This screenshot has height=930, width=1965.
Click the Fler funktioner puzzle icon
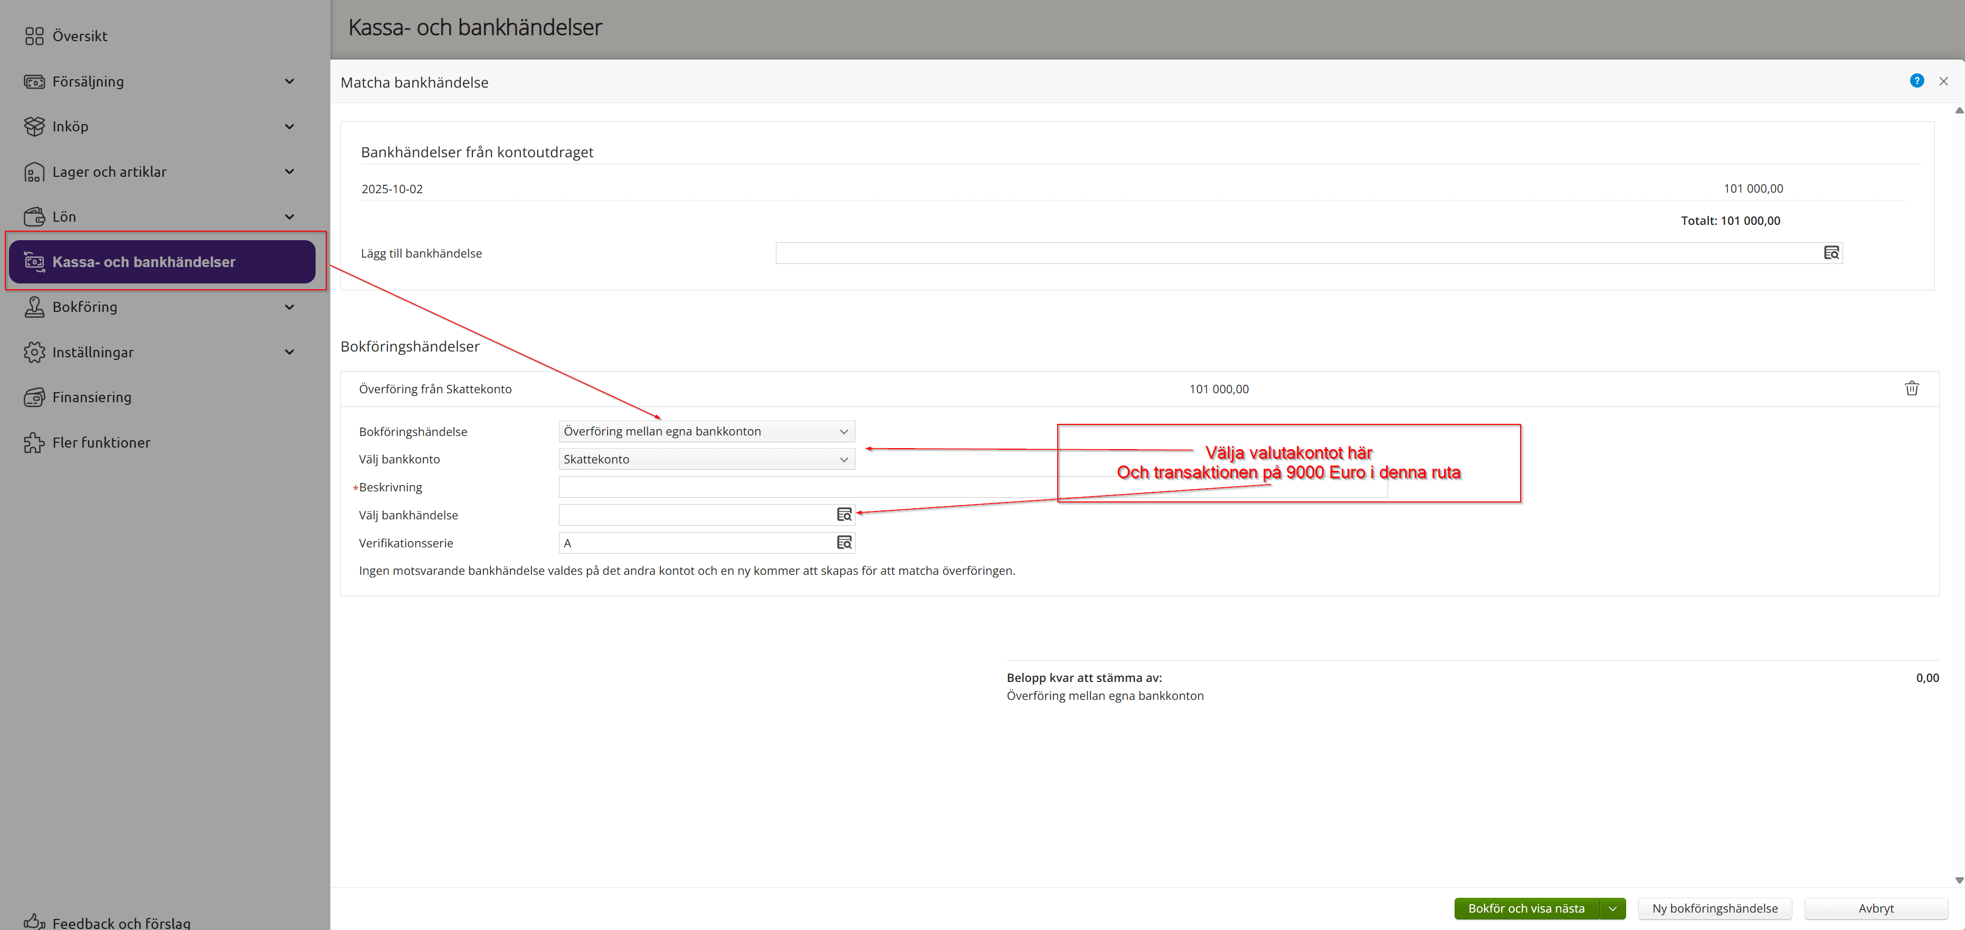[x=34, y=442]
